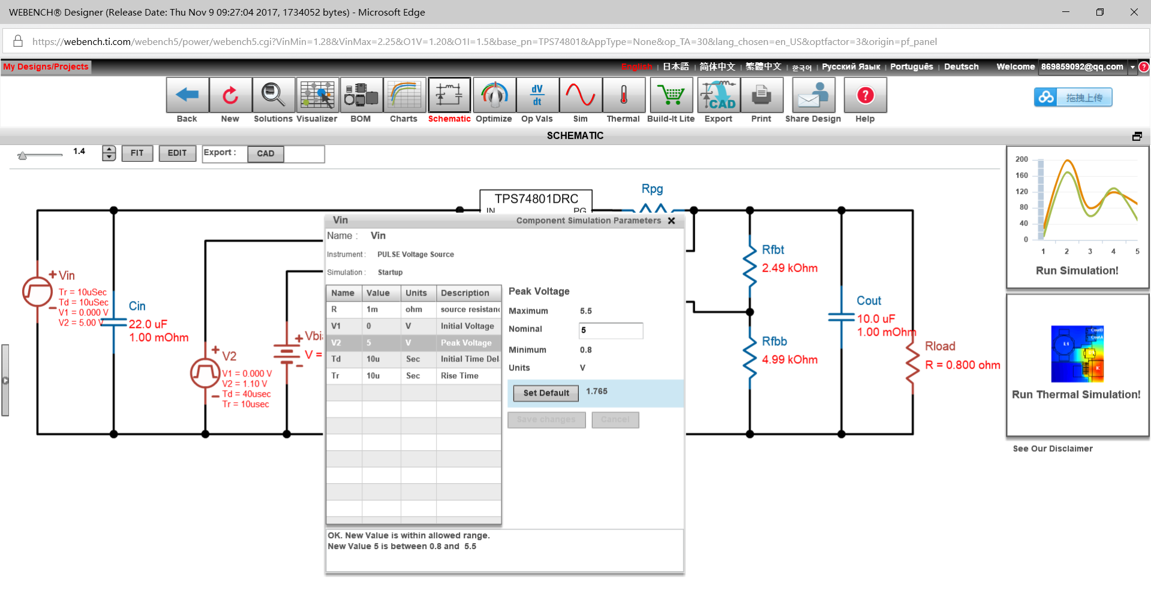1151x612 pixels.
Task: Open the Op Vals dV/dt icon
Action: tap(537, 95)
